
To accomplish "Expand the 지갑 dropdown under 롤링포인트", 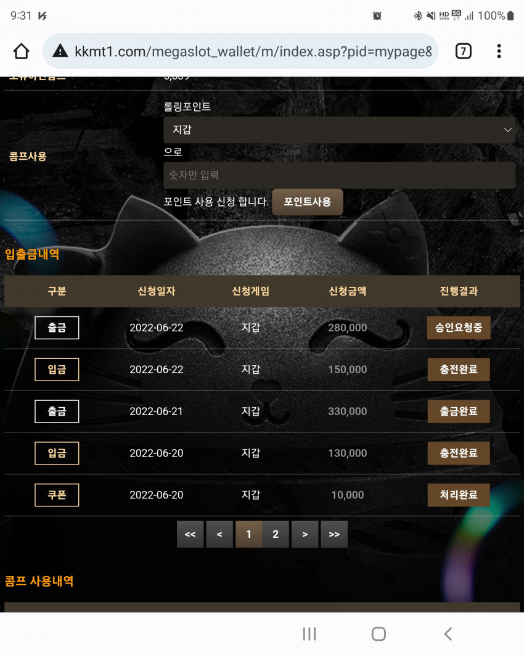I will [x=340, y=130].
